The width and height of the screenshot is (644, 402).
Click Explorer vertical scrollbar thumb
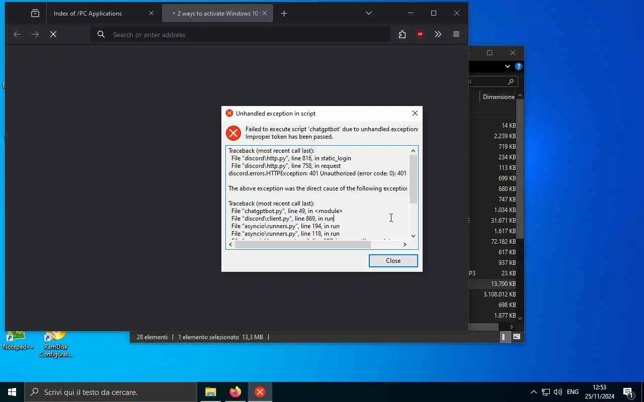pos(520,168)
